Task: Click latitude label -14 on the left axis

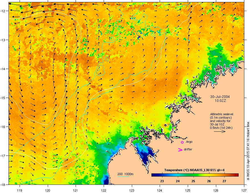Action: tap(3, 69)
